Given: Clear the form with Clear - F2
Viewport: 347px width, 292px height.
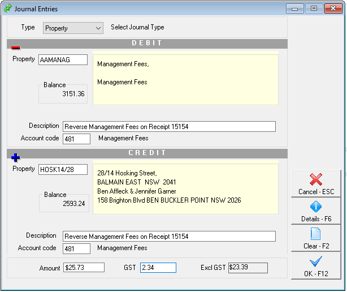Looking at the screenshot, I should 316,238.
